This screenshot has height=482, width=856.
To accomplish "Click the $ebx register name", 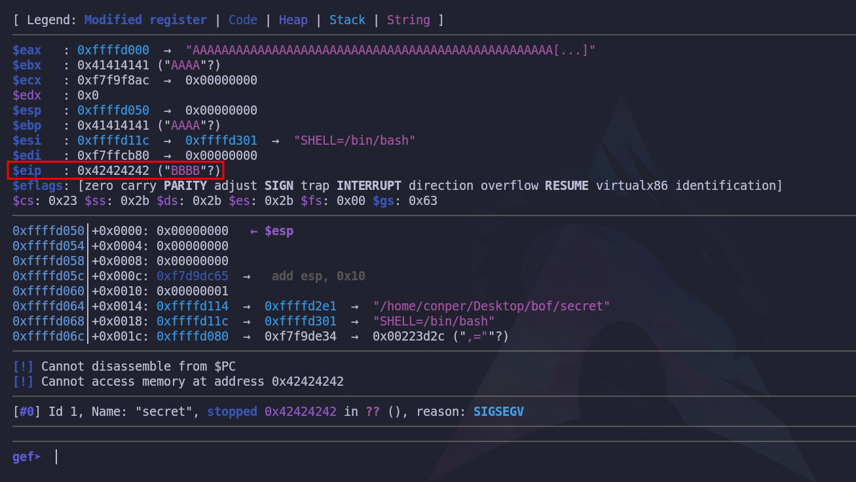I will pos(27,65).
